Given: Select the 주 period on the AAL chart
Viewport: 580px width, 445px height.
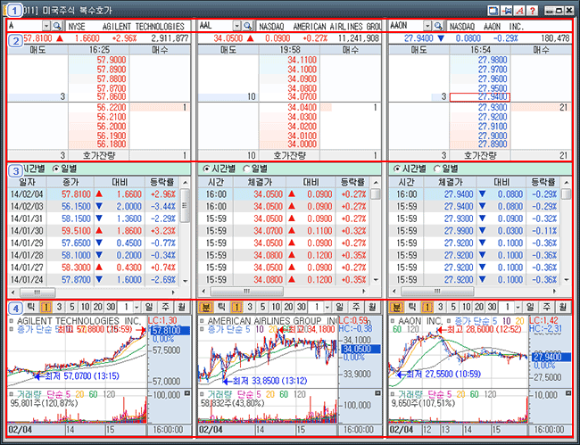Looking at the screenshot, I should [x=356, y=307].
